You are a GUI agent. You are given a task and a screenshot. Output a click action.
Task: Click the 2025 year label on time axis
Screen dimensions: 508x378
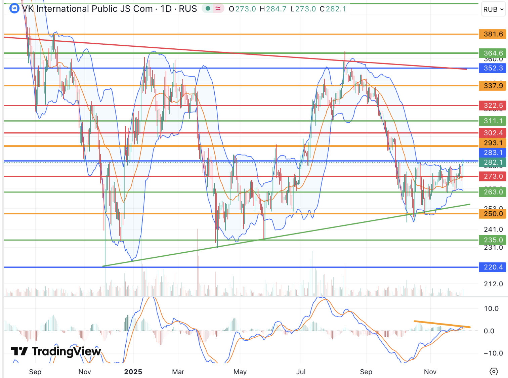(133, 372)
